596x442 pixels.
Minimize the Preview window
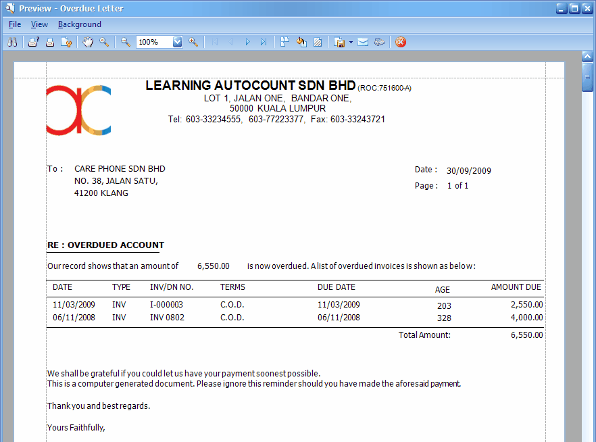[562, 8]
